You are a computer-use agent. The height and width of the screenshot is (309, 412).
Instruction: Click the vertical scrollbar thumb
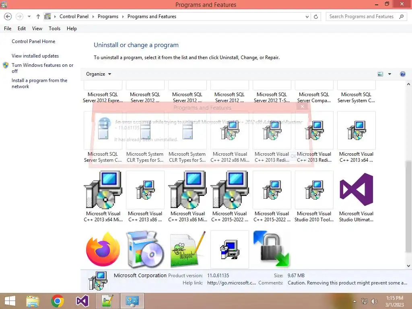[408, 206]
